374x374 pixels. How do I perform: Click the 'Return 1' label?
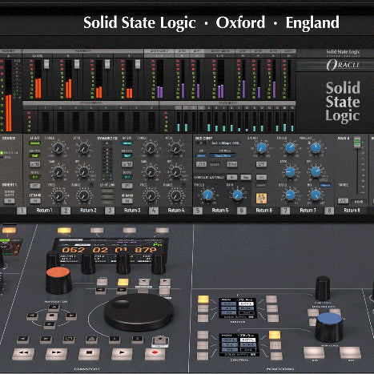(44, 211)
